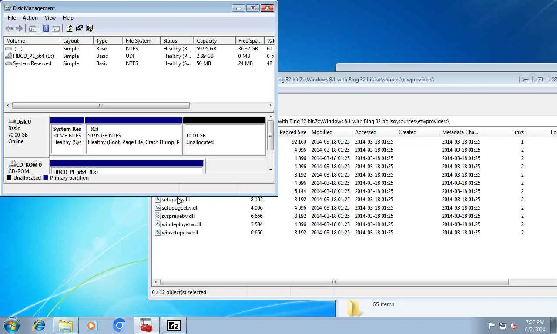Viewport: 557px width, 334px height.
Task: Click the setupugcetw.dll file name
Action: click(180, 208)
